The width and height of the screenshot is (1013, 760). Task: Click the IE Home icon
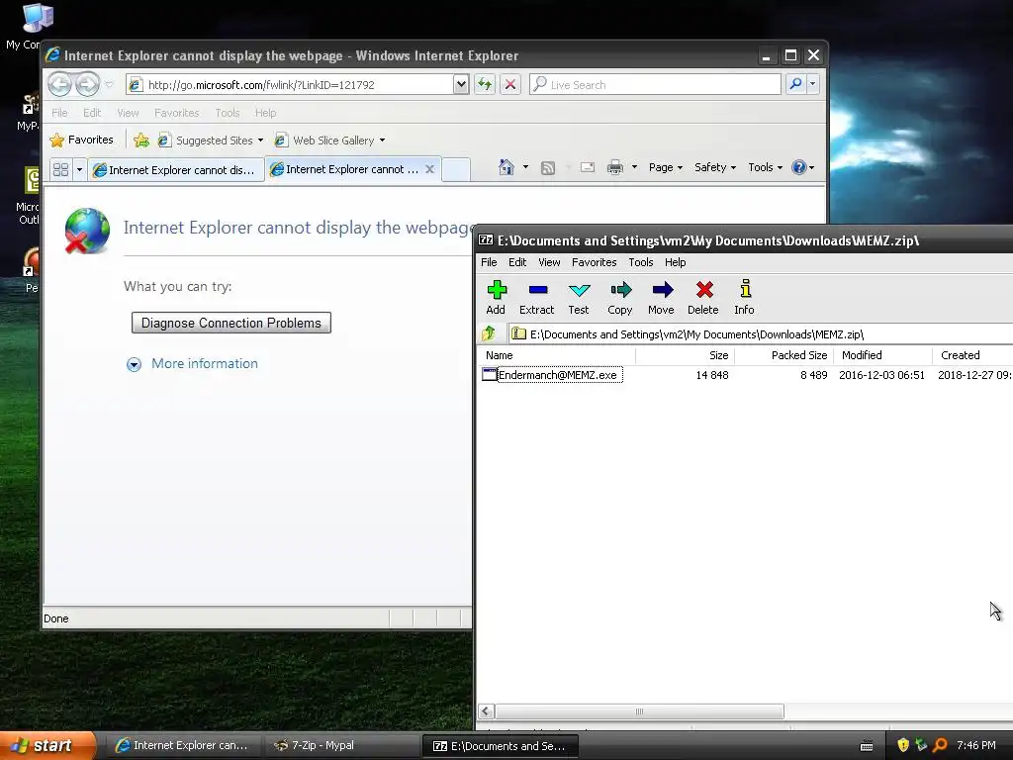(506, 167)
